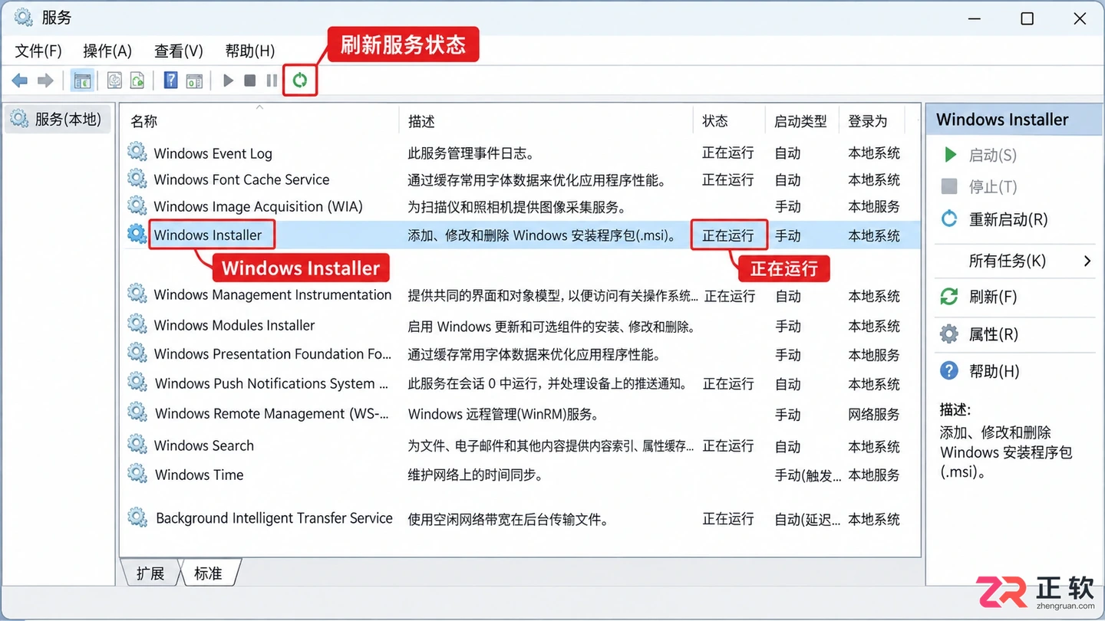Open 属性(R) in the actions pane

coord(994,334)
